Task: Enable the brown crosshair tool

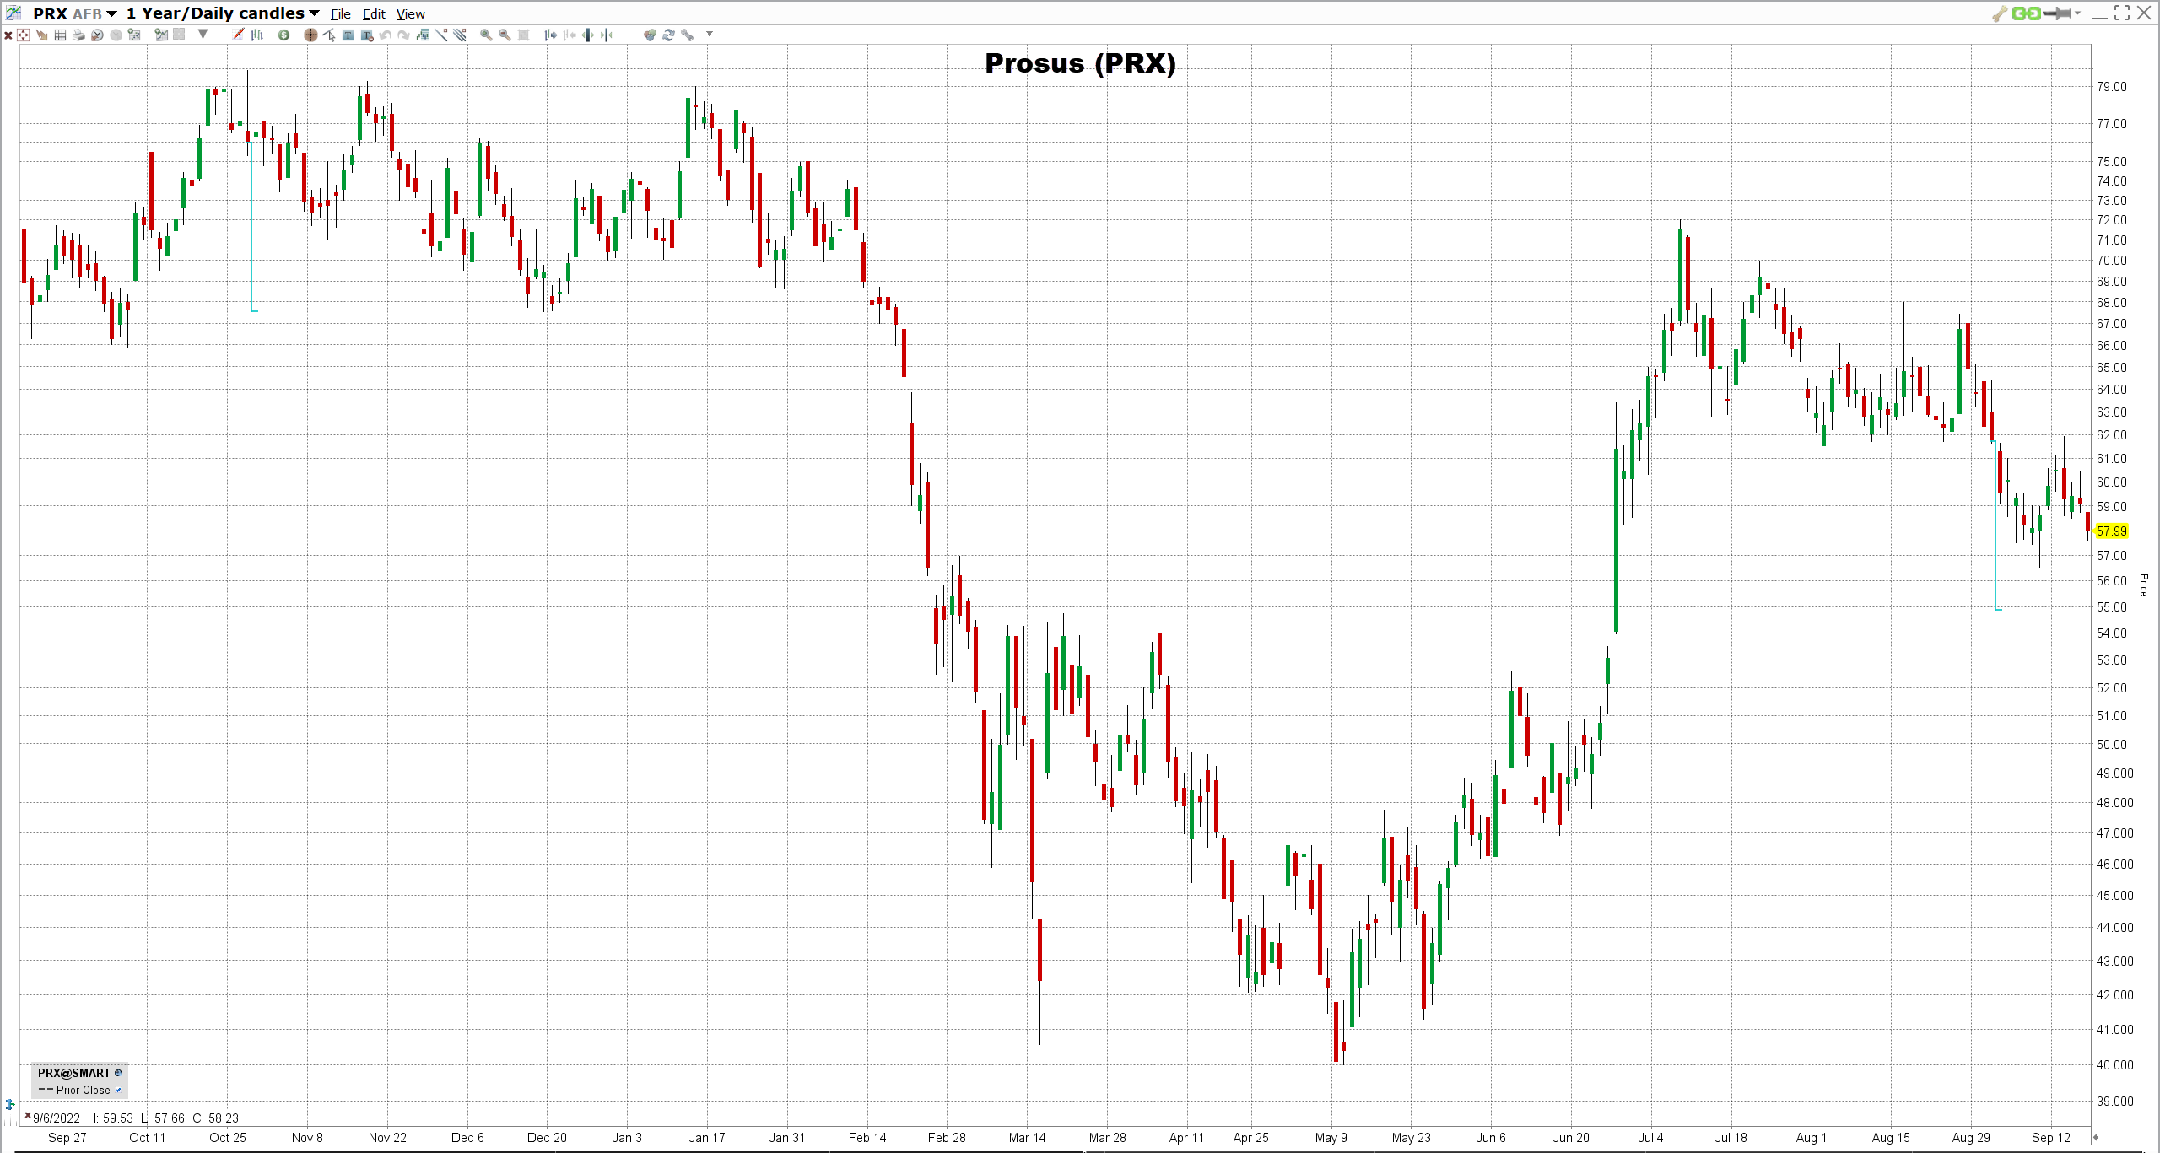Action: coord(310,35)
